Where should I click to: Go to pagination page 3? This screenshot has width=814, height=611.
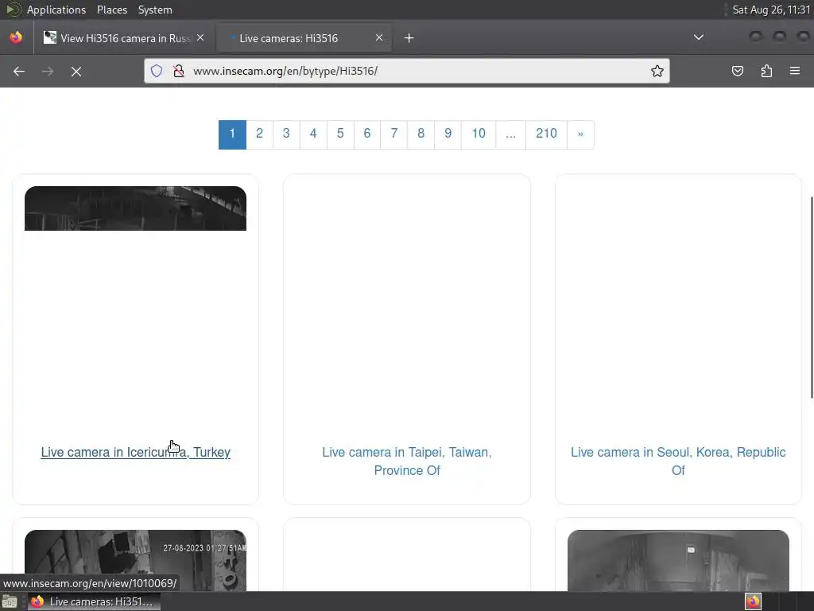(x=286, y=134)
